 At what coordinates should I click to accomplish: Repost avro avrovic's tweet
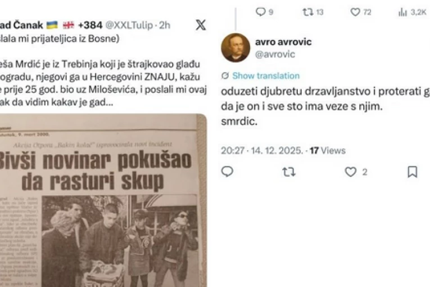[x=289, y=172]
